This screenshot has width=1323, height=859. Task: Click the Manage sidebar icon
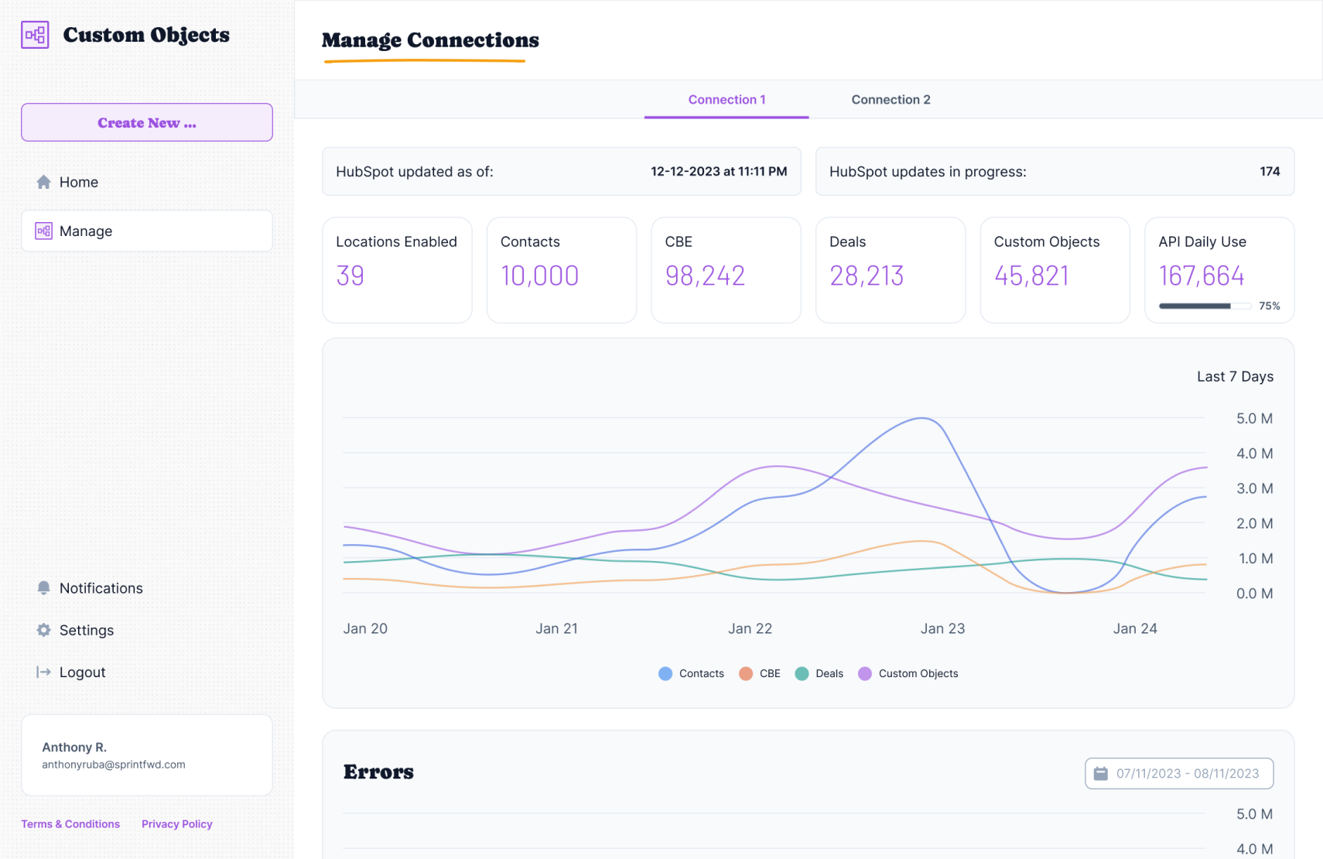point(43,231)
